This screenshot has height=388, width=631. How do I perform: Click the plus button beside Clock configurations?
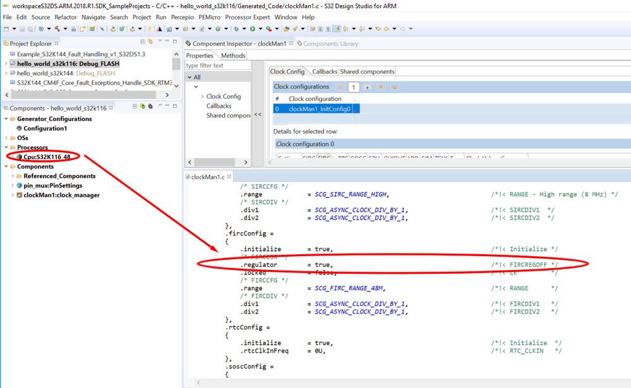[367, 87]
